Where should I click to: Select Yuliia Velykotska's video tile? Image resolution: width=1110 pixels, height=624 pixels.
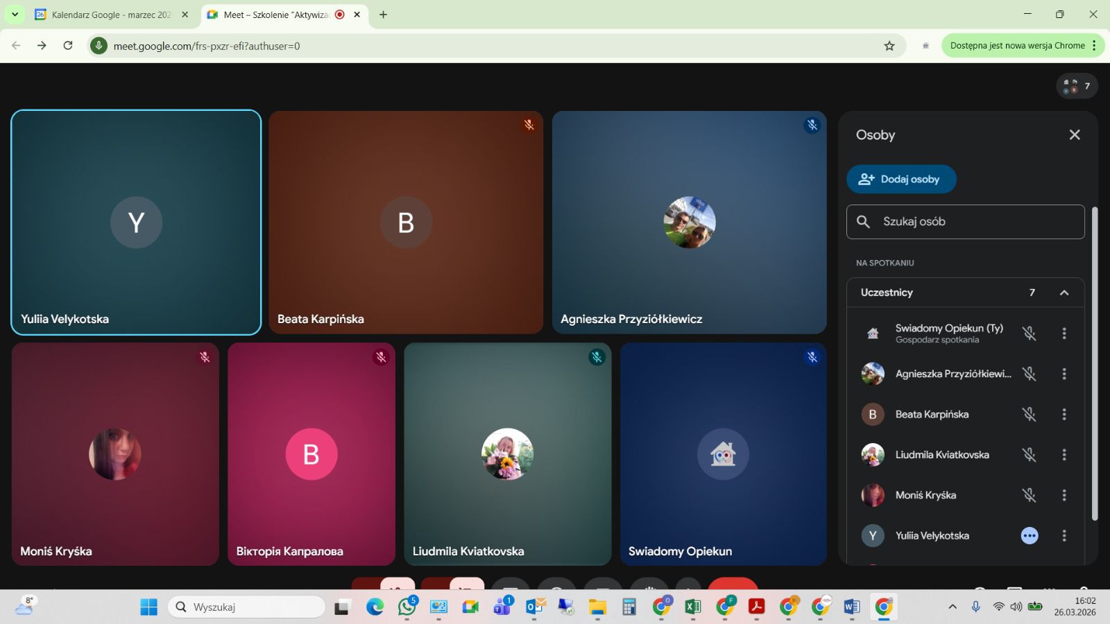pos(136,223)
